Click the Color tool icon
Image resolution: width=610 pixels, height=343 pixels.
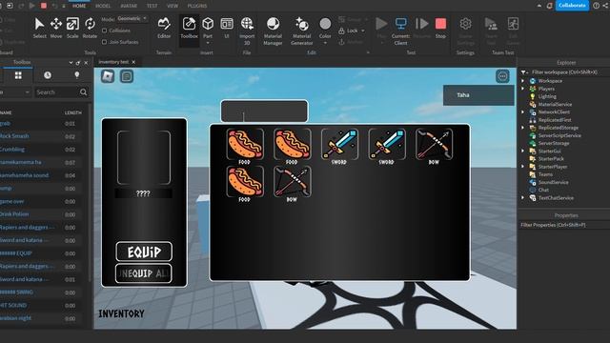pyautogui.click(x=325, y=24)
